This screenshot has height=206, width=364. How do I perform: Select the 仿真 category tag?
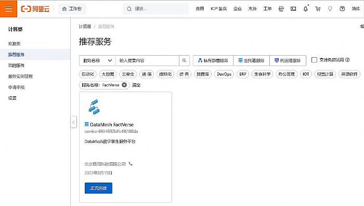[184, 74]
